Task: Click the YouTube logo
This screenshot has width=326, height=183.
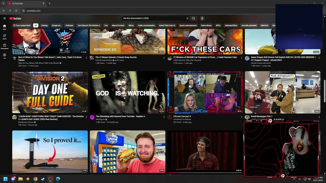Action: [x=15, y=18]
